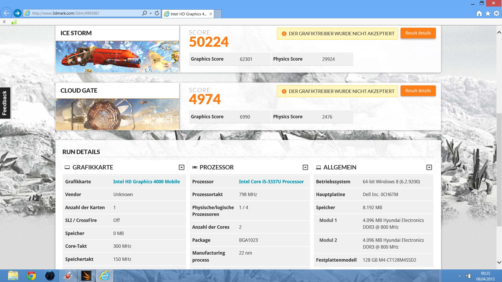The image size is (502, 282).
Task: Collapse the Prozessor panel
Action: [305, 167]
